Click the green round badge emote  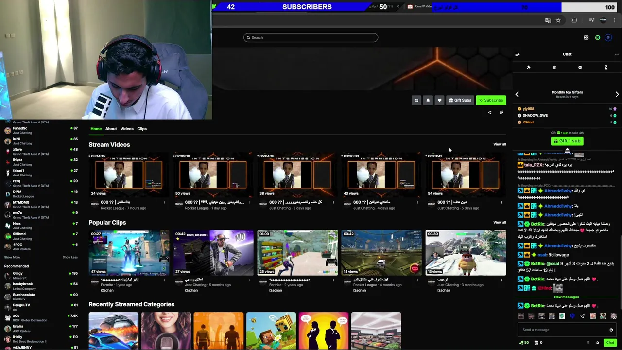point(562,316)
